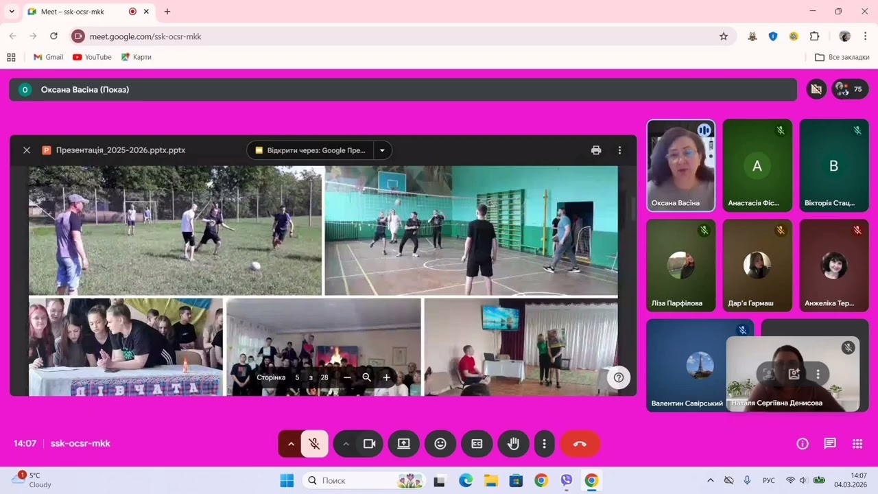Screen dimensions: 878x494
Task: Open the Windows Start button
Action: pos(287,480)
